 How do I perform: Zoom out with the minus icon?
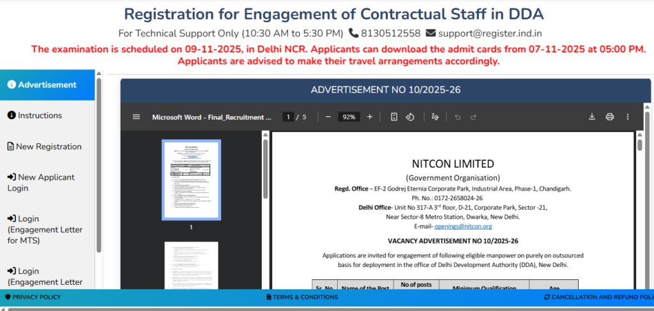coord(328,117)
